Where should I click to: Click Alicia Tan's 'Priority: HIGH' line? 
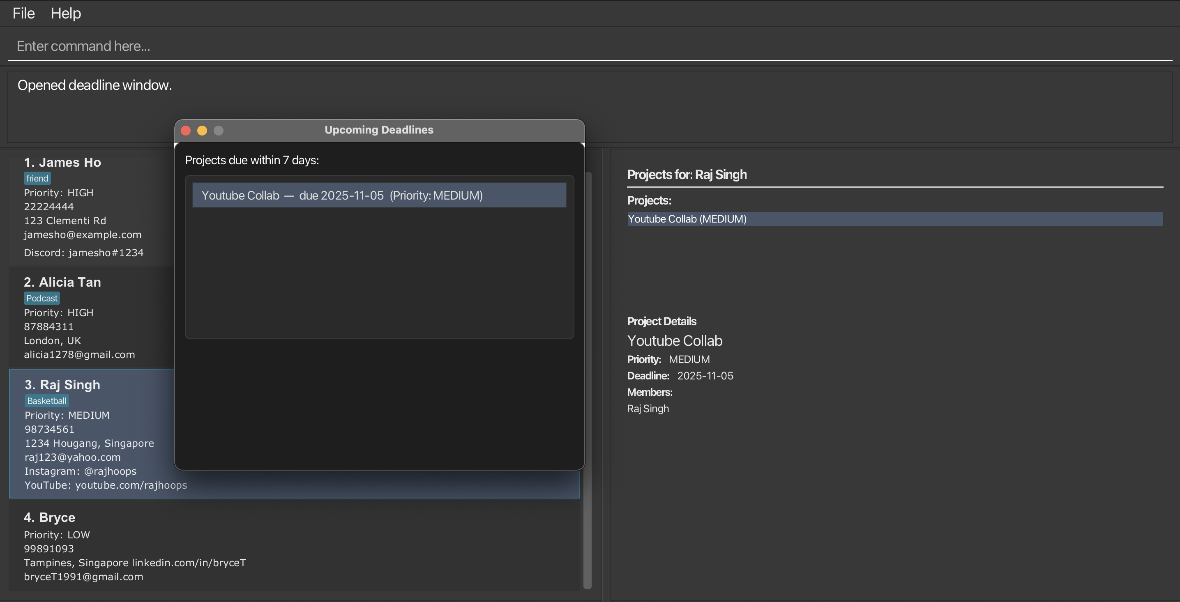(59, 312)
